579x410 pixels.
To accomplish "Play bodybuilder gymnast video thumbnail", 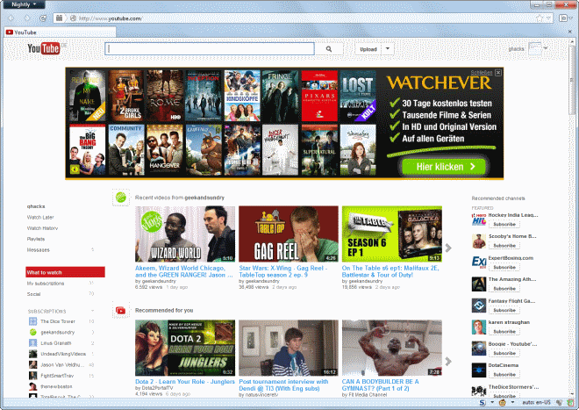I will (x=392, y=348).
